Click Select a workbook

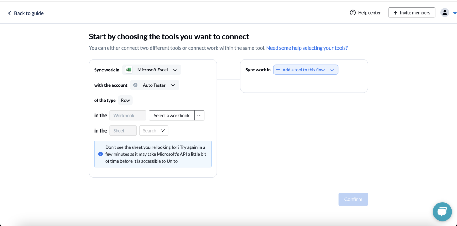point(171,115)
